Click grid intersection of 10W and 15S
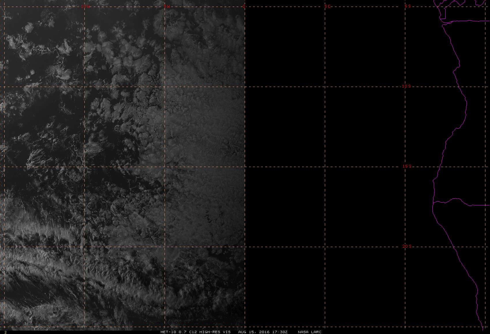This screenshot has width=490, height=334. point(84,167)
